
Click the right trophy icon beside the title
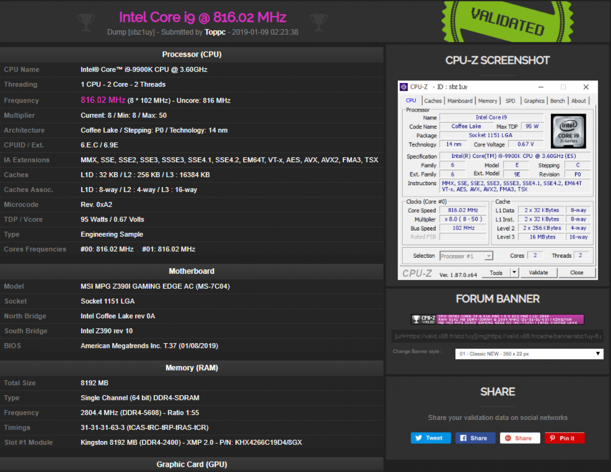point(318,22)
